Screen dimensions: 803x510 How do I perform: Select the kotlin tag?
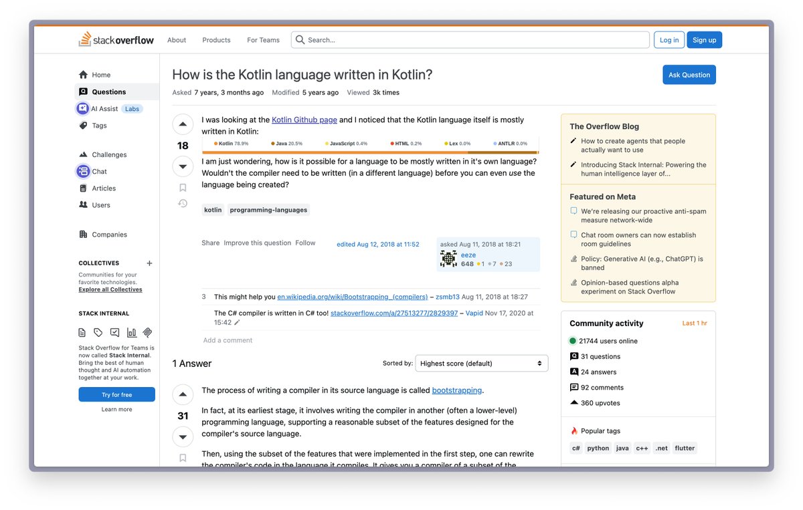(213, 210)
